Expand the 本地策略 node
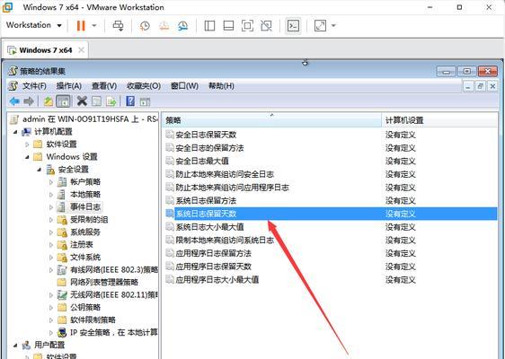The width and height of the screenshot is (505, 359). coord(51,194)
